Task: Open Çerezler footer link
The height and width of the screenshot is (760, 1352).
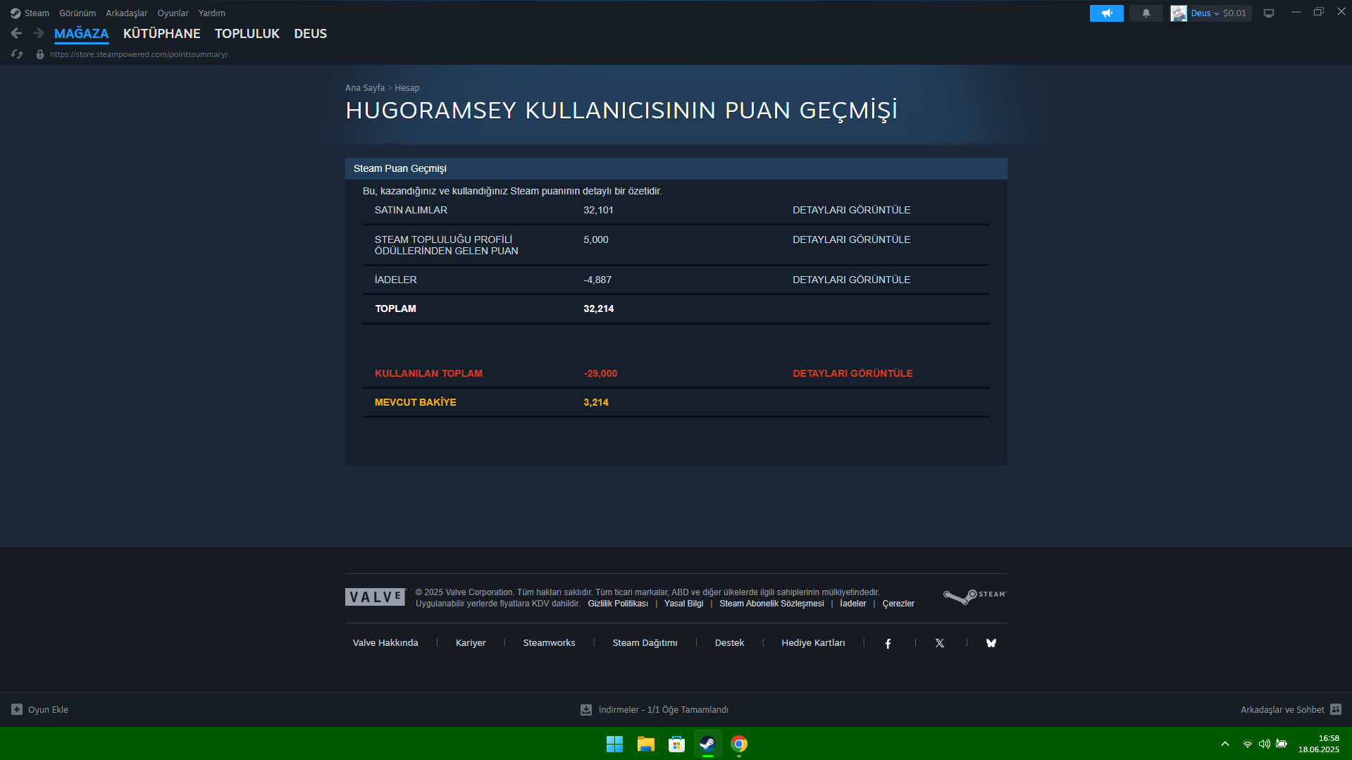Action: (x=898, y=604)
